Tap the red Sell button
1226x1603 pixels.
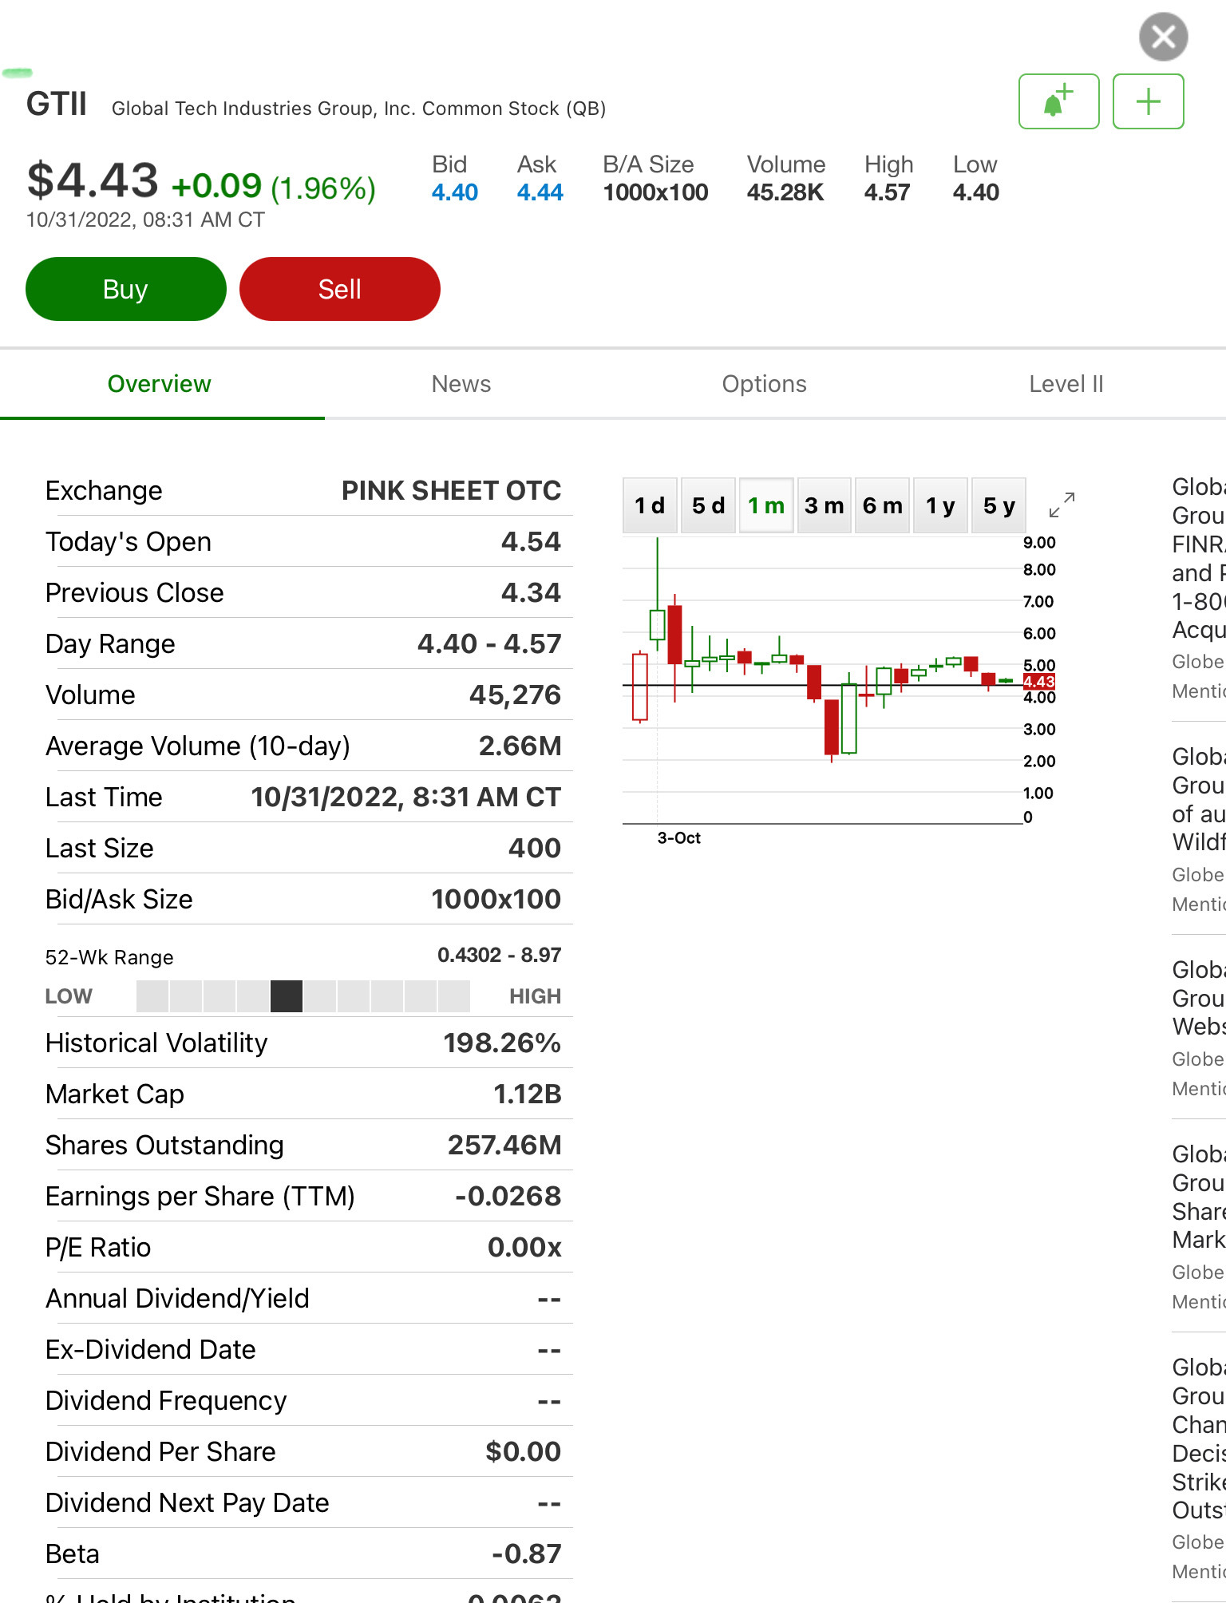pyautogui.click(x=340, y=289)
